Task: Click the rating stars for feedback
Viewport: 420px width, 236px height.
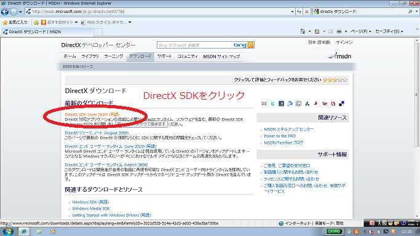Action: 335,80
